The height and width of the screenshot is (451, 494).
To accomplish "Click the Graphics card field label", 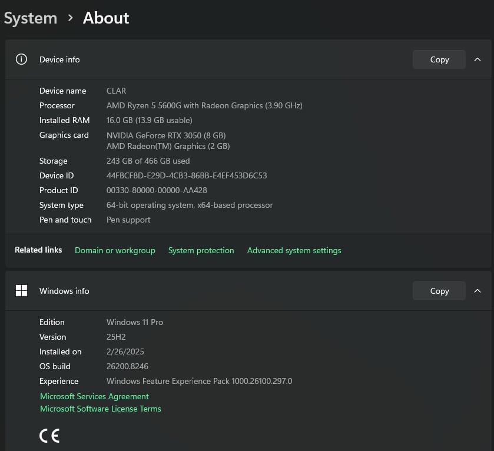I will pos(64,135).
